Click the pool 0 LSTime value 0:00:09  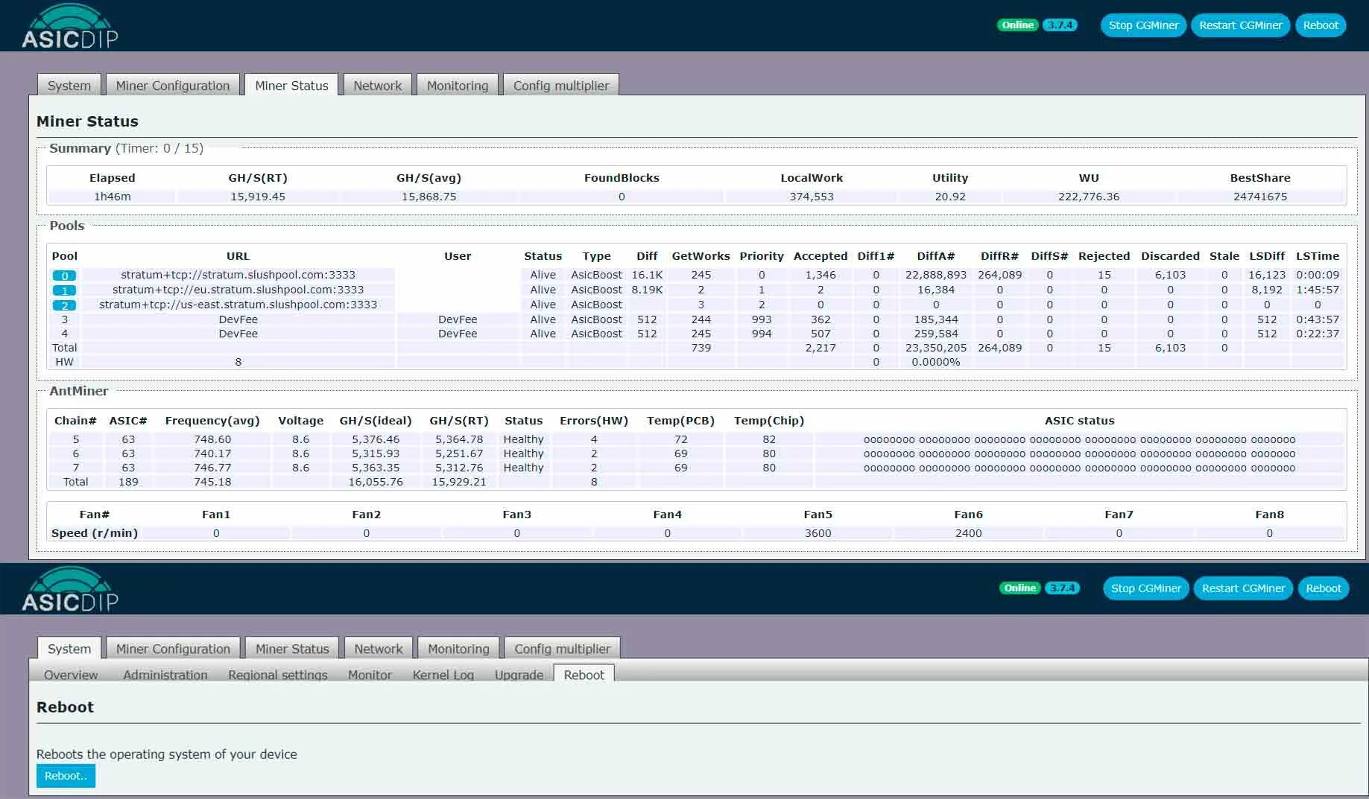[x=1318, y=275]
